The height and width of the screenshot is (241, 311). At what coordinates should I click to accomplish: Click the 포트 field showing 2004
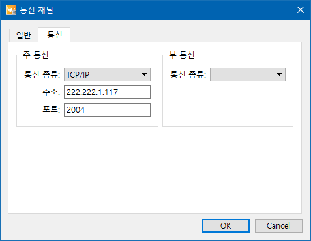[x=107, y=109]
